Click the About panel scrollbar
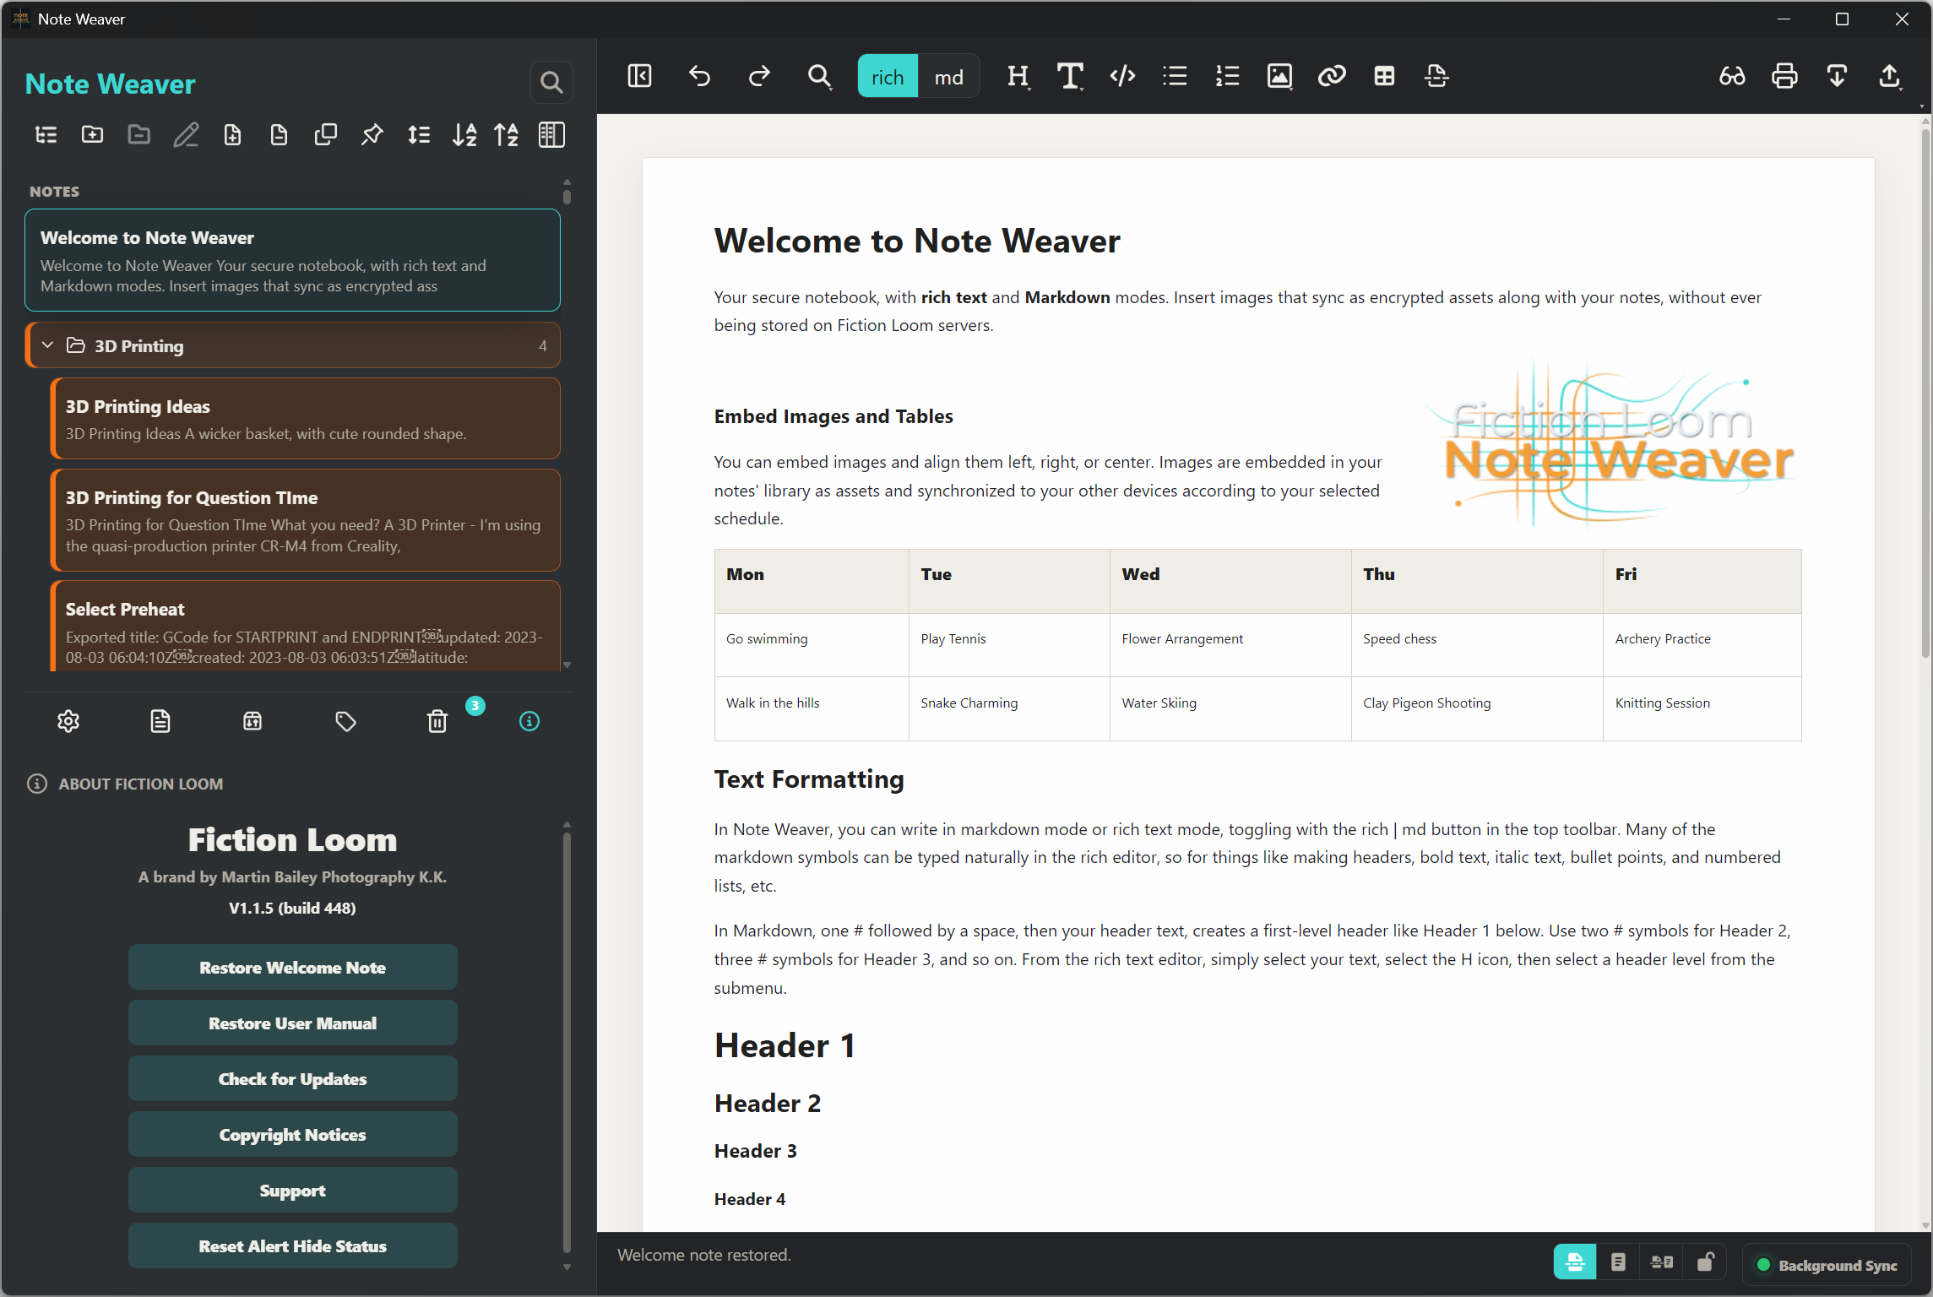 pos(567,1043)
